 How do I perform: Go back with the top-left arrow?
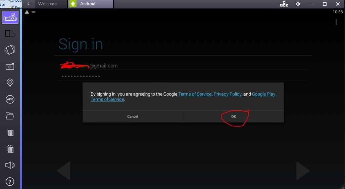click(x=29, y=4)
